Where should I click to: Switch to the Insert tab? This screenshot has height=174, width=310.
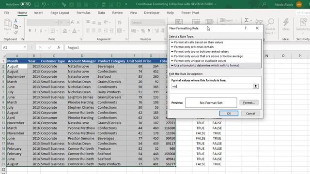coord(38,13)
